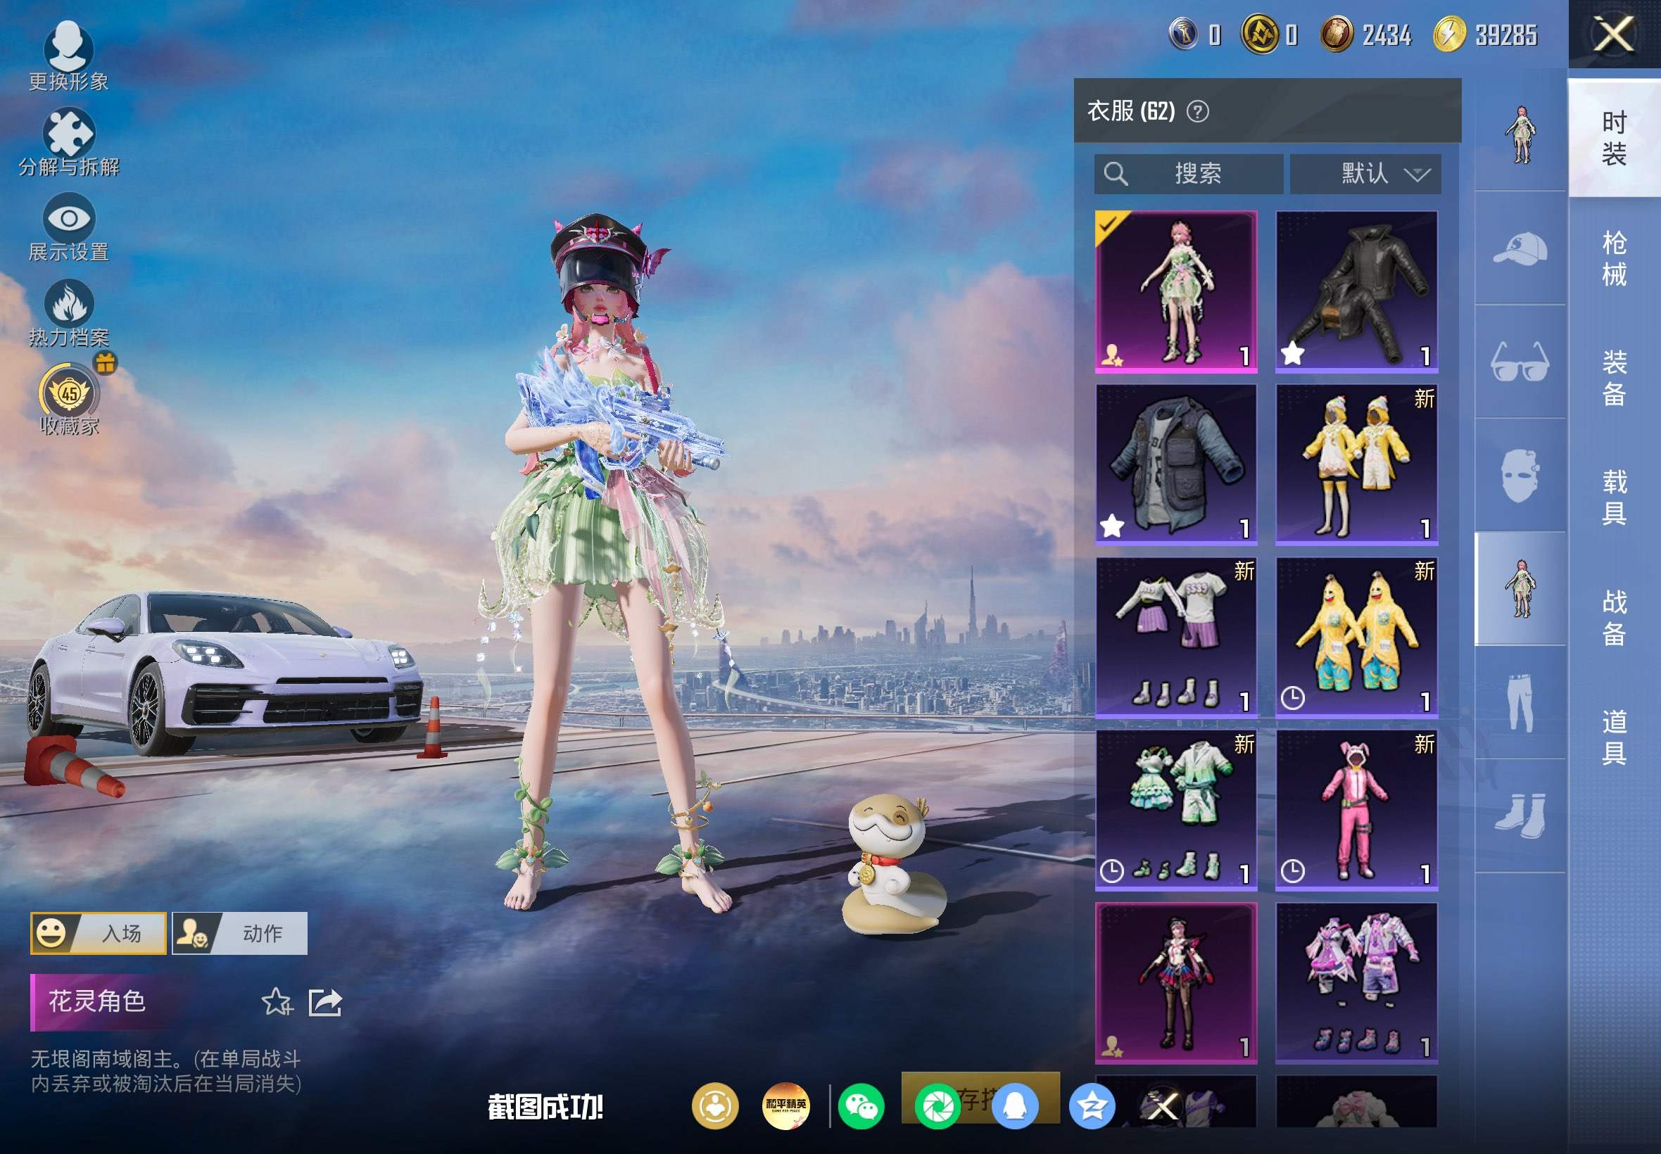Image resolution: width=1661 pixels, height=1154 pixels.
Task: Select the pink bunny jumpsuit outfit
Action: pyautogui.click(x=1356, y=810)
